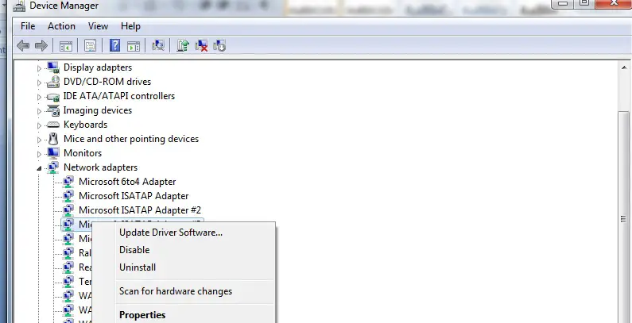This screenshot has width=632, height=323.
Task: Choose Scan for hardware changes in context menu
Action: (x=184, y=291)
